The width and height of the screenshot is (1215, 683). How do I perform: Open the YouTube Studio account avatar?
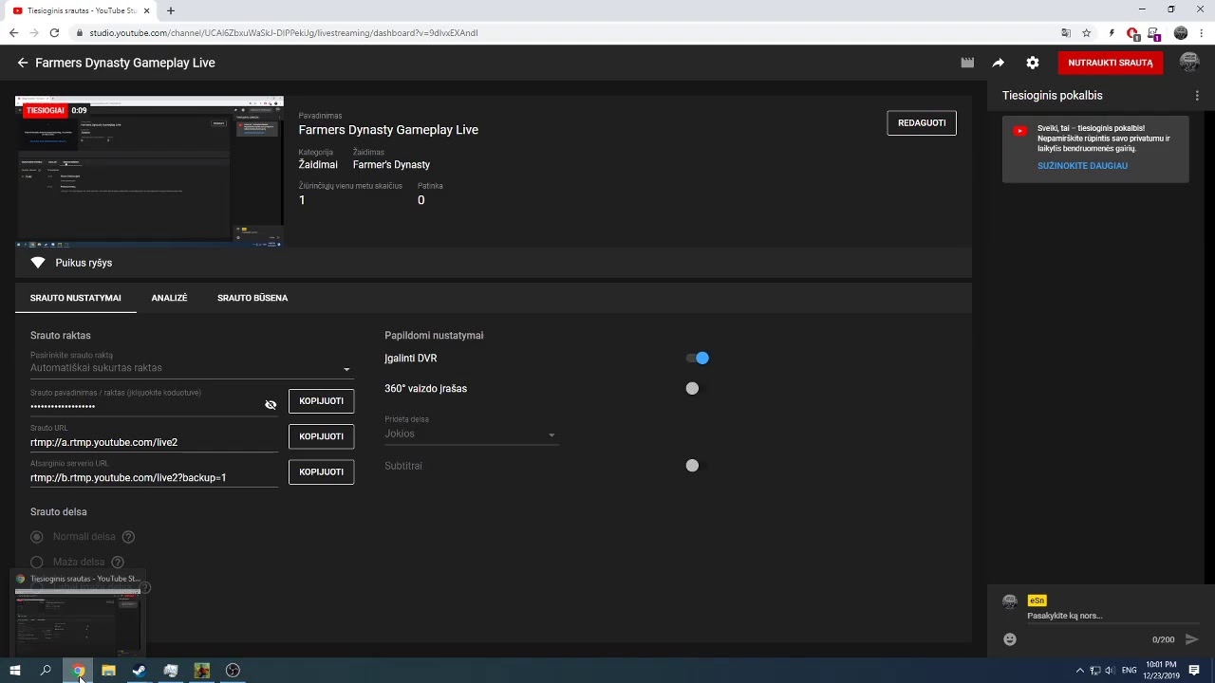coord(1188,63)
